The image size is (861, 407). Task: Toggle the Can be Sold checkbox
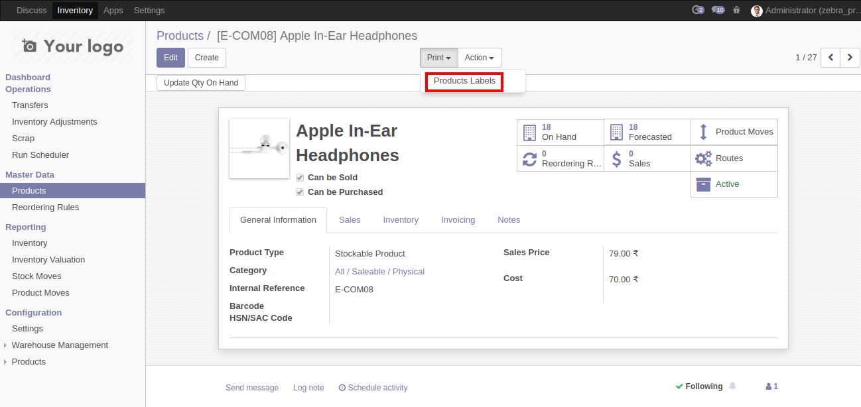click(x=300, y=178)
